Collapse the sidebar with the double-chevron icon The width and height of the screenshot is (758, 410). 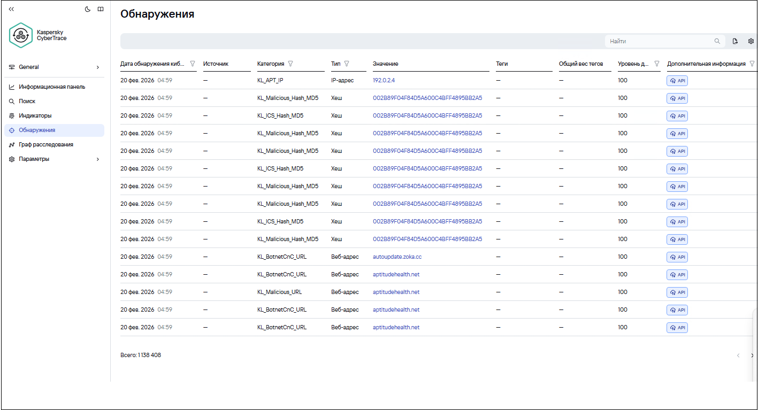[11, 9]
